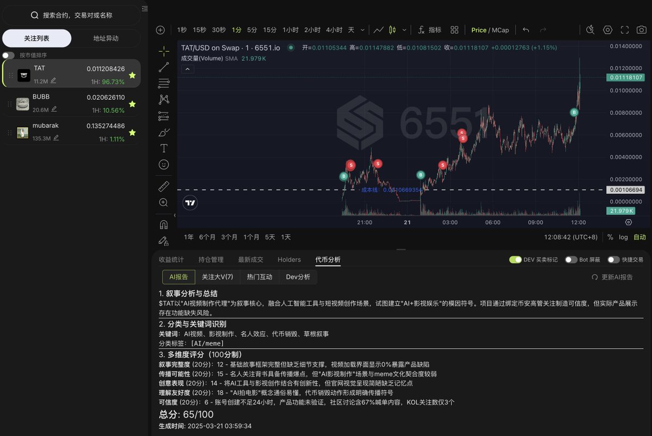The width and height of the screenshot is (652, 436).
Task: Expand the chart type dropdown arrow
Action: (x=405, y=30)
